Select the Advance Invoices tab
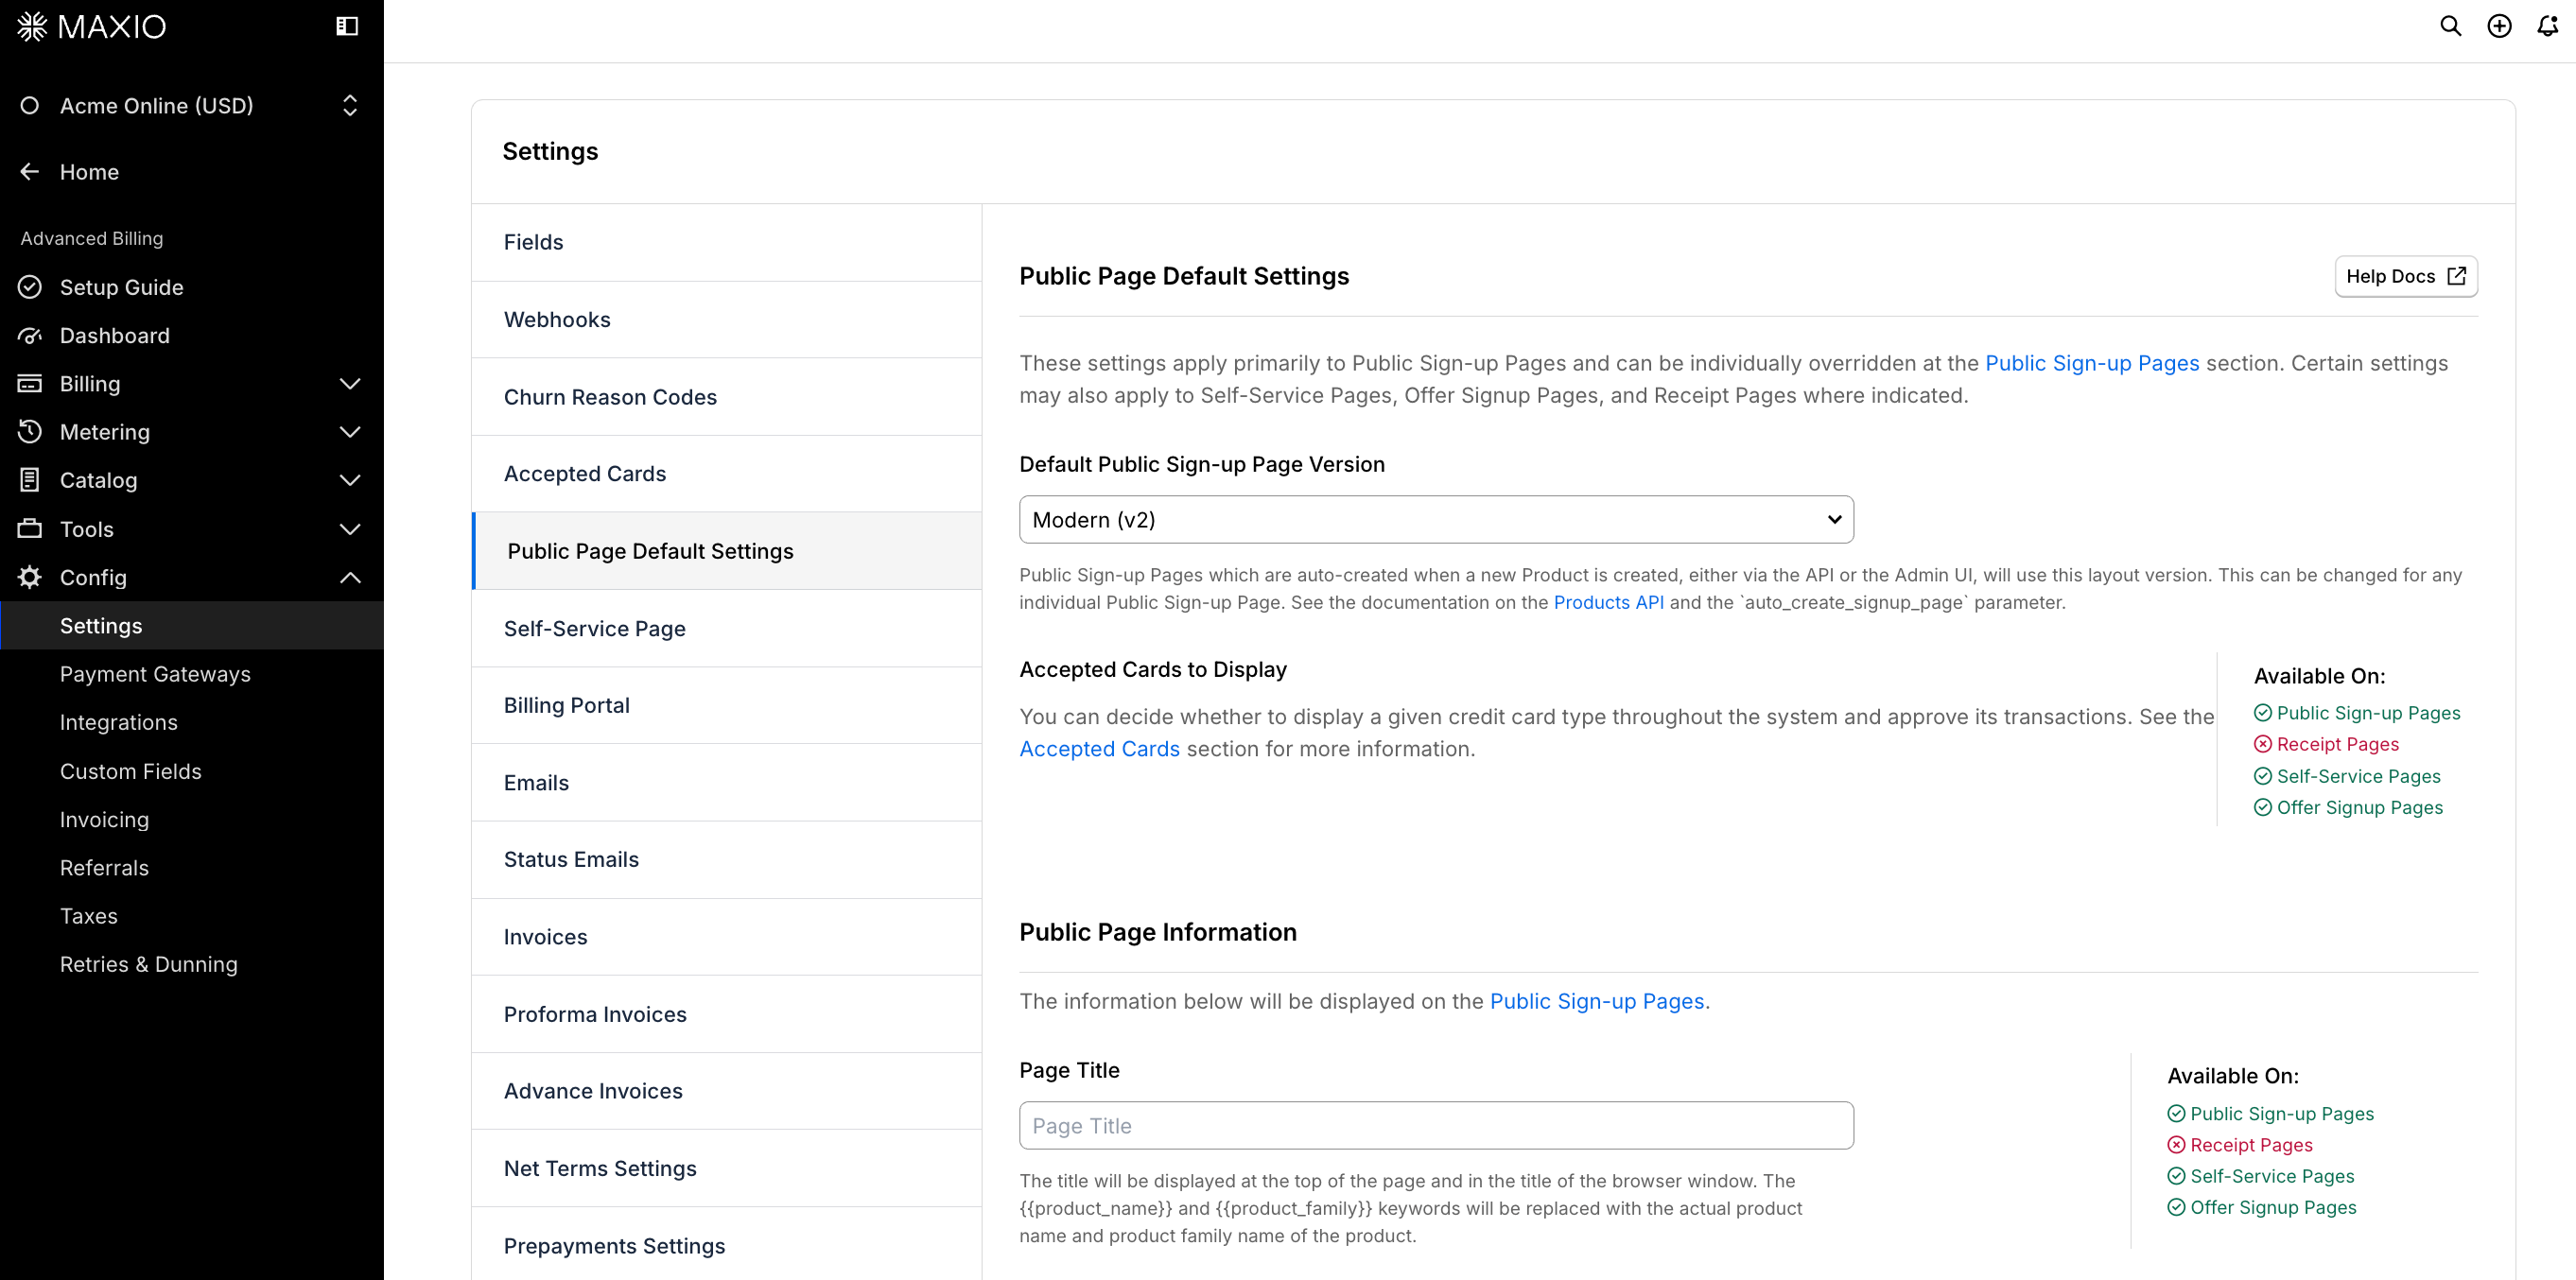Image resolution: width=2576 pixels, height=1280 pixels. pos(727,1091)
